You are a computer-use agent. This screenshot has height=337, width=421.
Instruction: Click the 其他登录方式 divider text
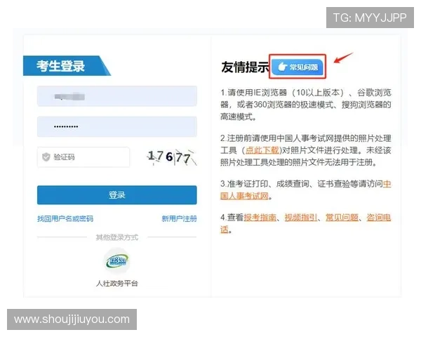[x=116, y=237]
